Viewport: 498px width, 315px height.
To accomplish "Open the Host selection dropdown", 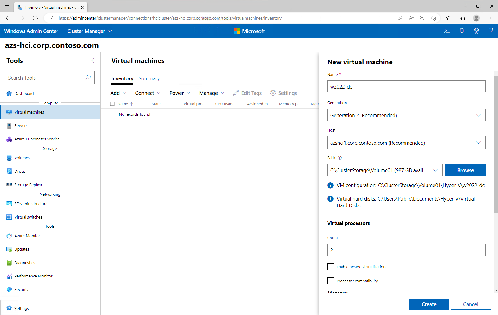I will pos(406,143).
